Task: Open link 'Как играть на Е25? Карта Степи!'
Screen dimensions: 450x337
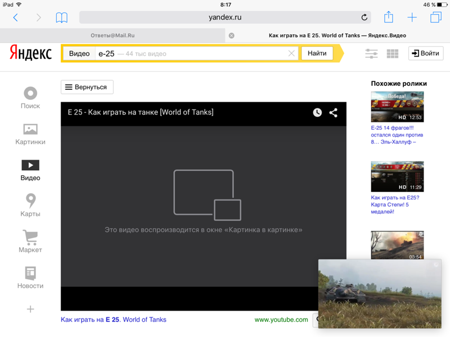Action: (x=395, y=204)
